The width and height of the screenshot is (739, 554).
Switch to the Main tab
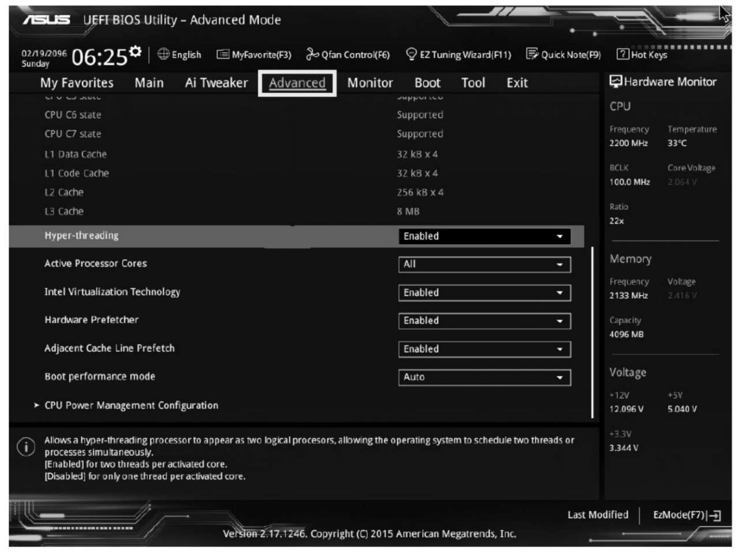click(149, 83)
